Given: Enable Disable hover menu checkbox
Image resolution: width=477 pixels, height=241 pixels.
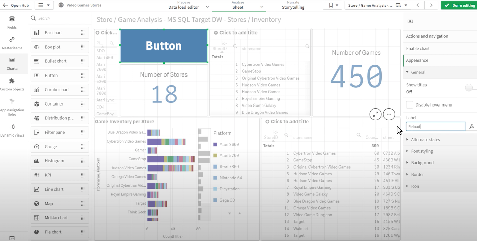Looking at the screenshot, I should 410,104.
